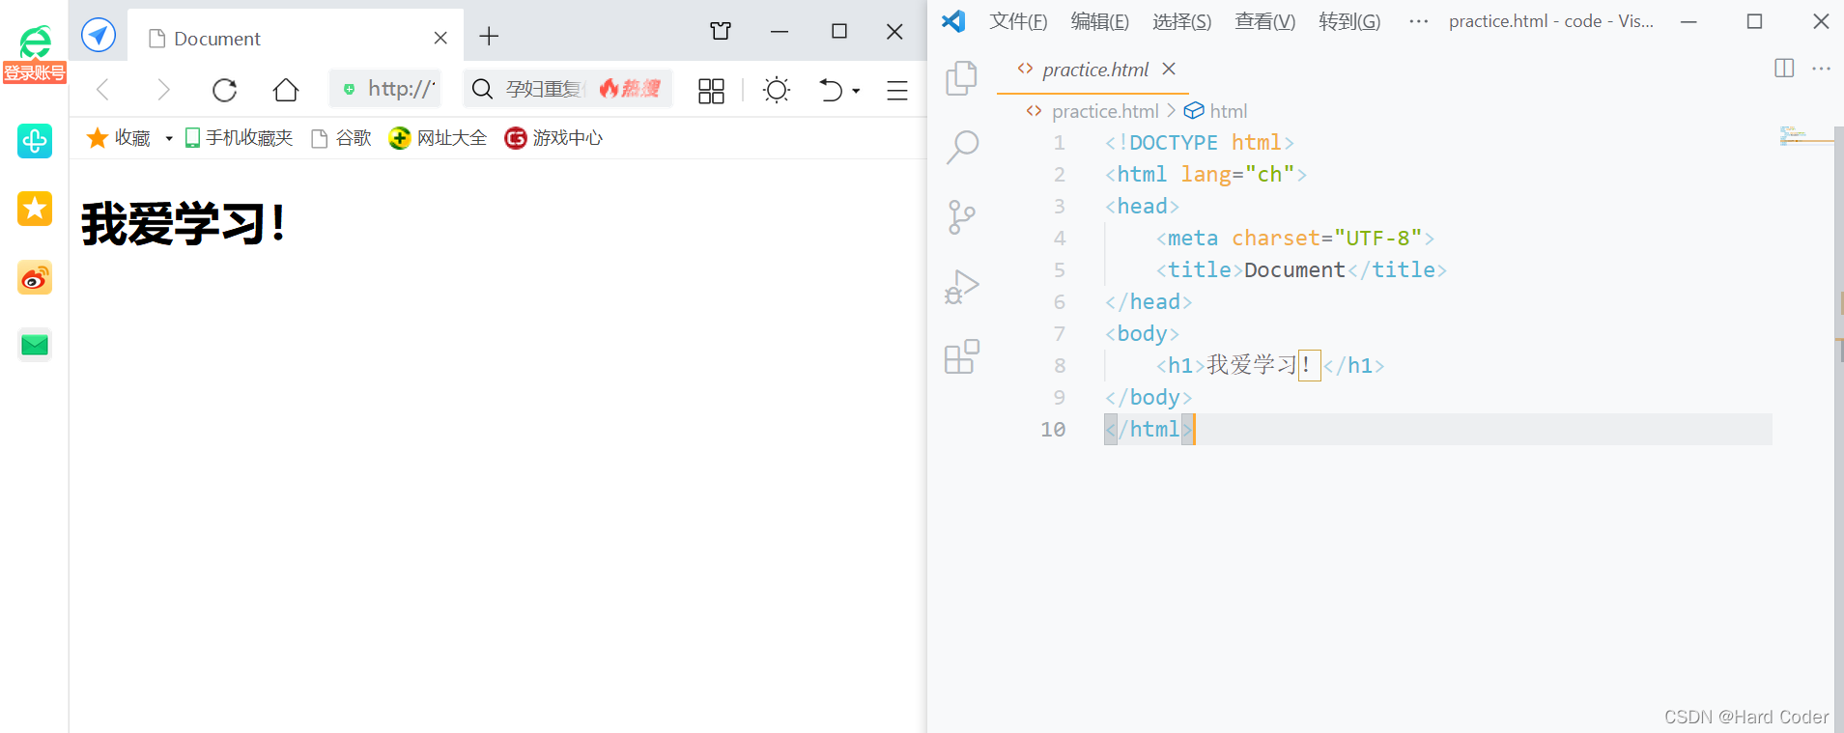Reload the browser page
The width and height of the screenshot is (1844, 733).
[x=224, y=90]
